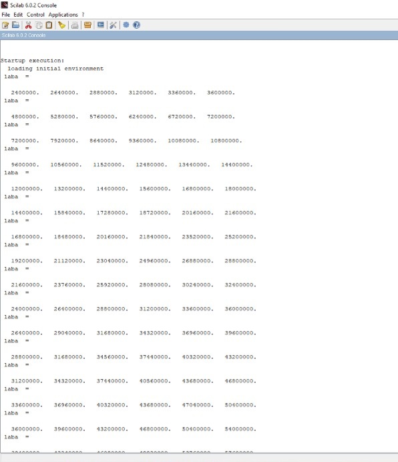Open a file using the toolbar icon
This screenshot has width=398, height=462.
15,25
